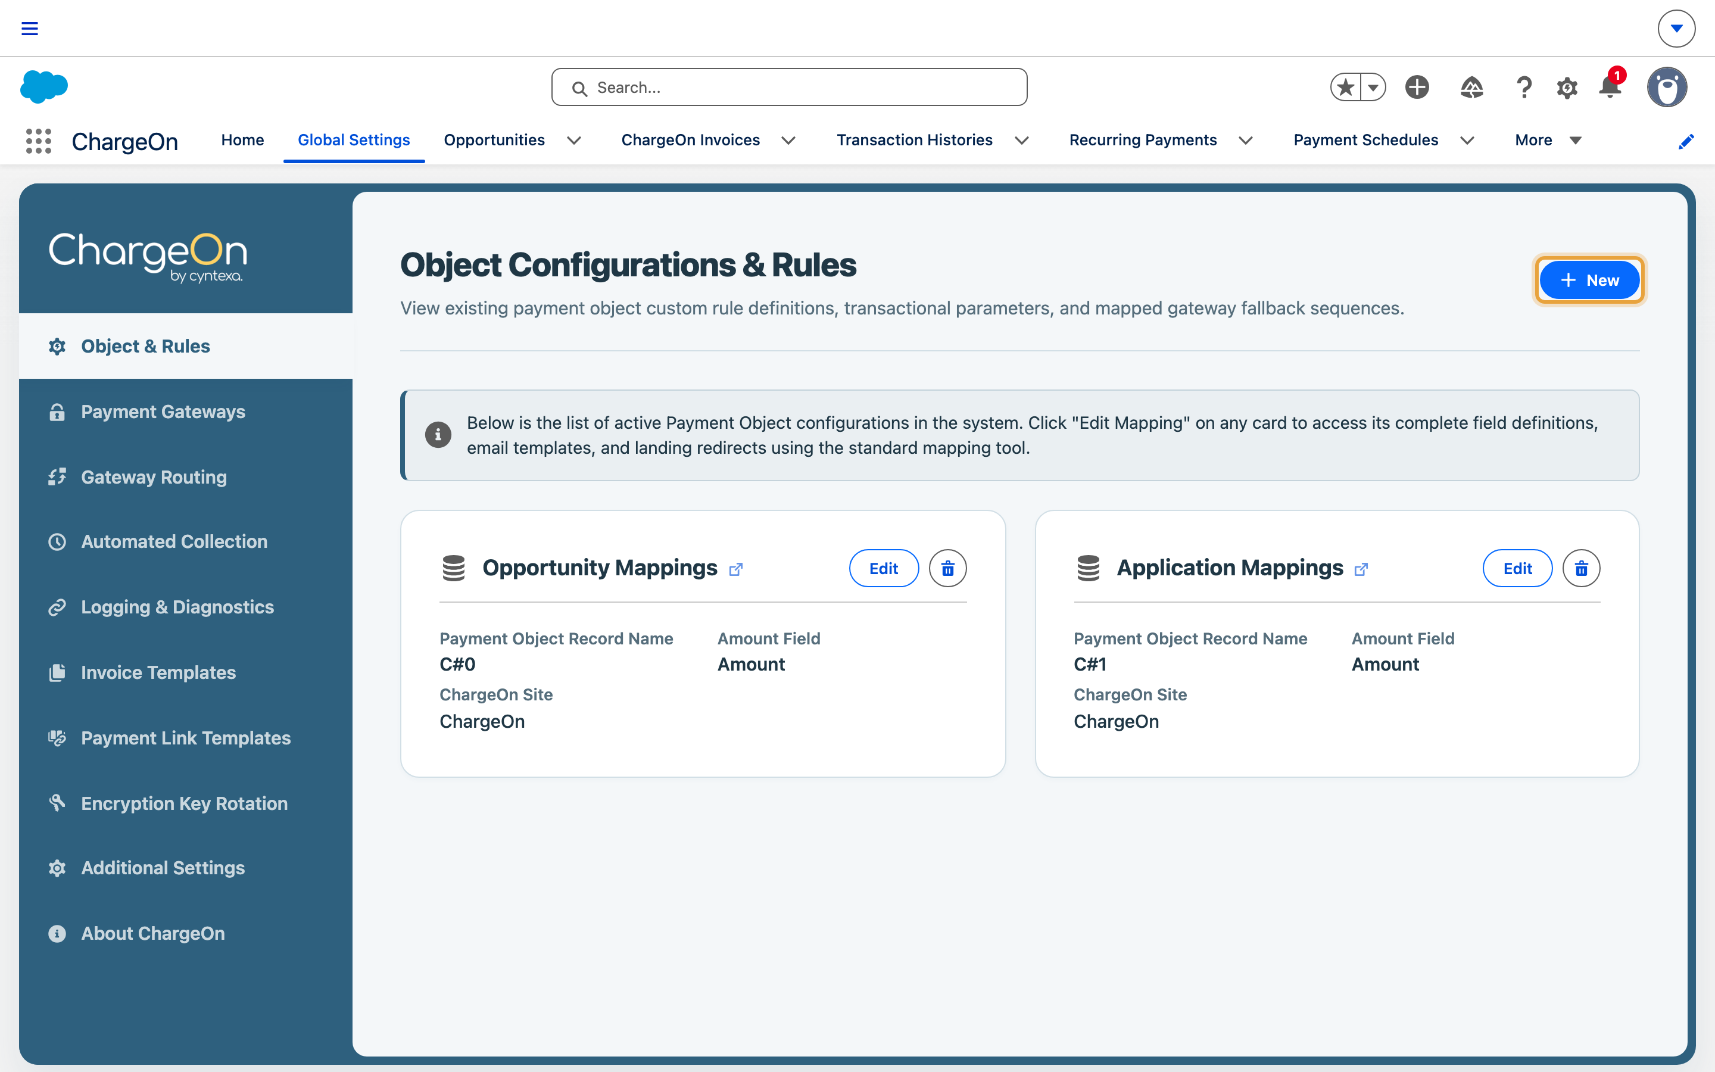
Task: Open Additional Settings in sidebar
Action: (x=186, y=868)
